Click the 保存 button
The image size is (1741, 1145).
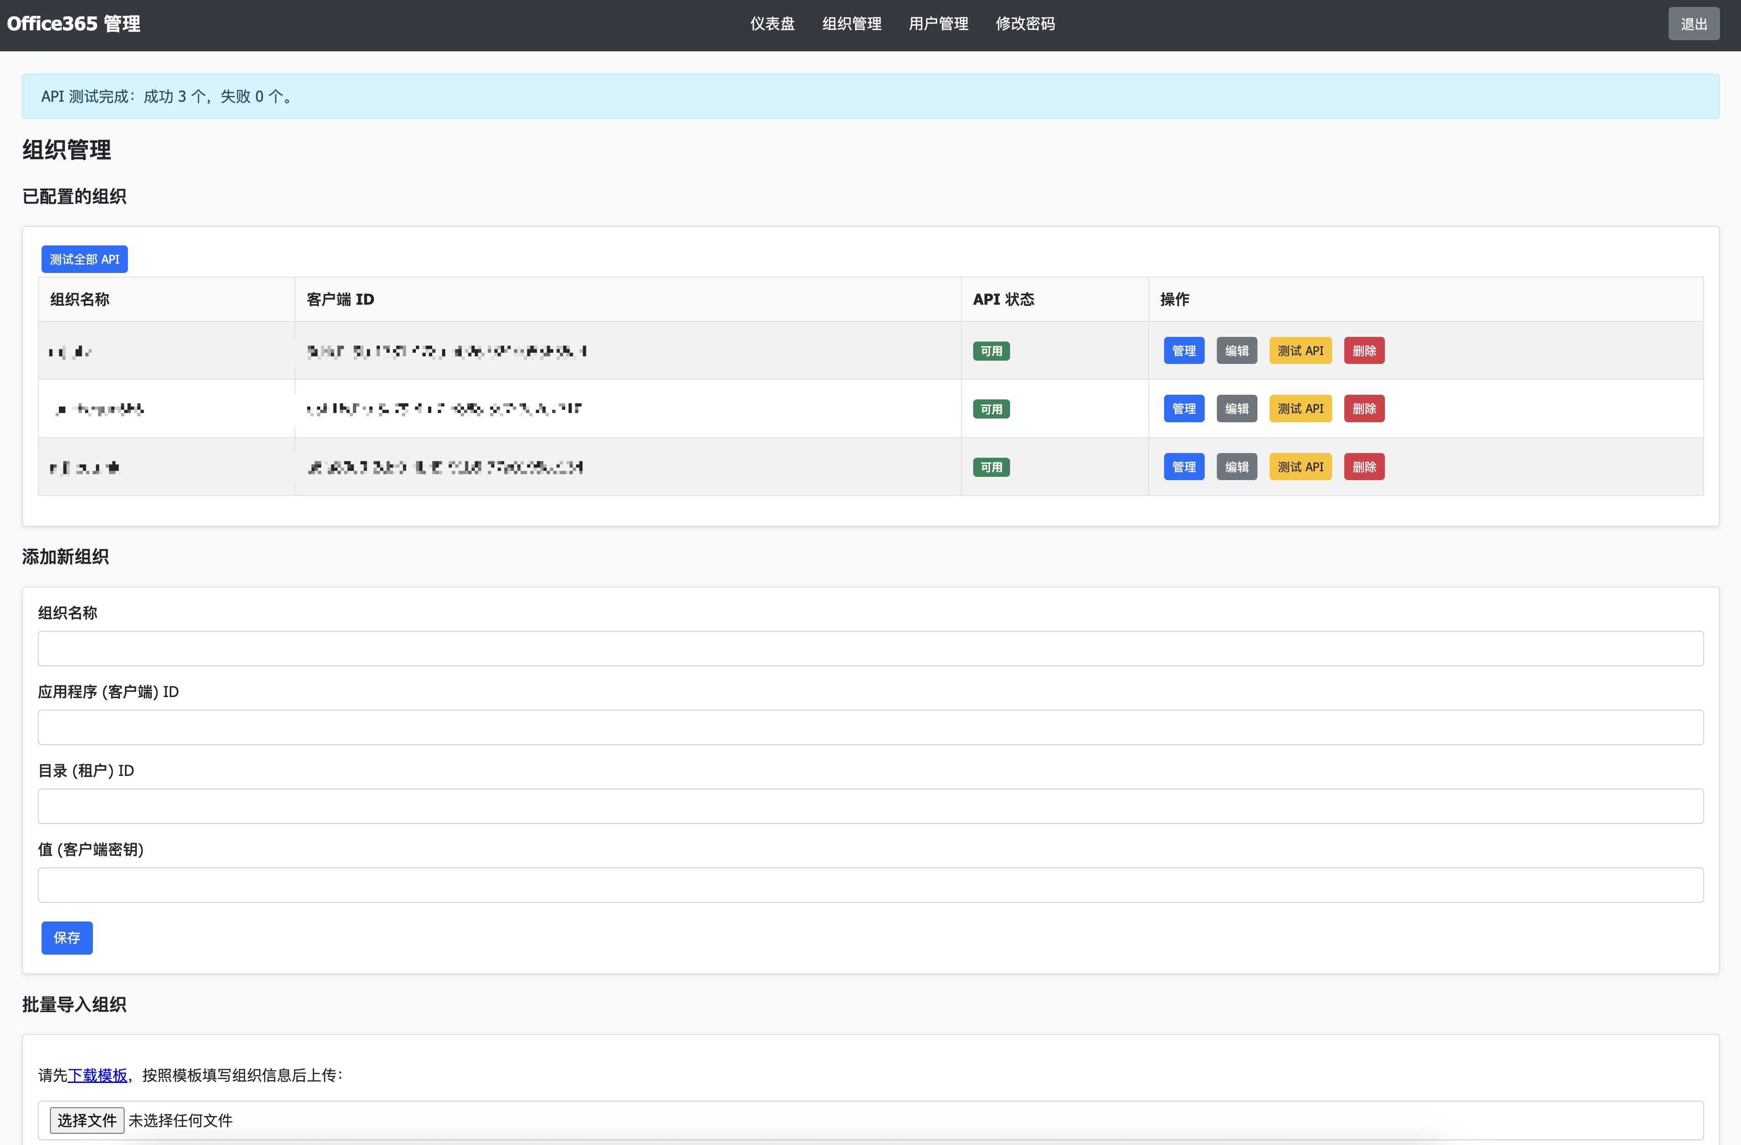pos(67,938)
